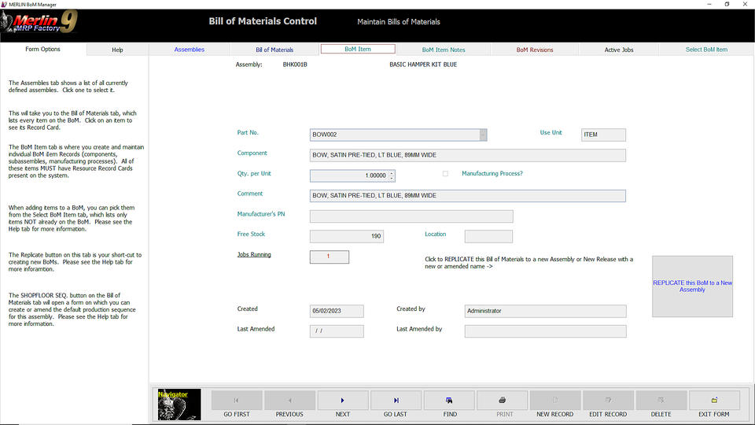The image size is (755, 425).
Task: Exit the form
Action: [714, 401]
